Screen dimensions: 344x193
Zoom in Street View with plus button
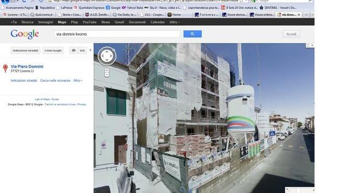pos(107,71)
